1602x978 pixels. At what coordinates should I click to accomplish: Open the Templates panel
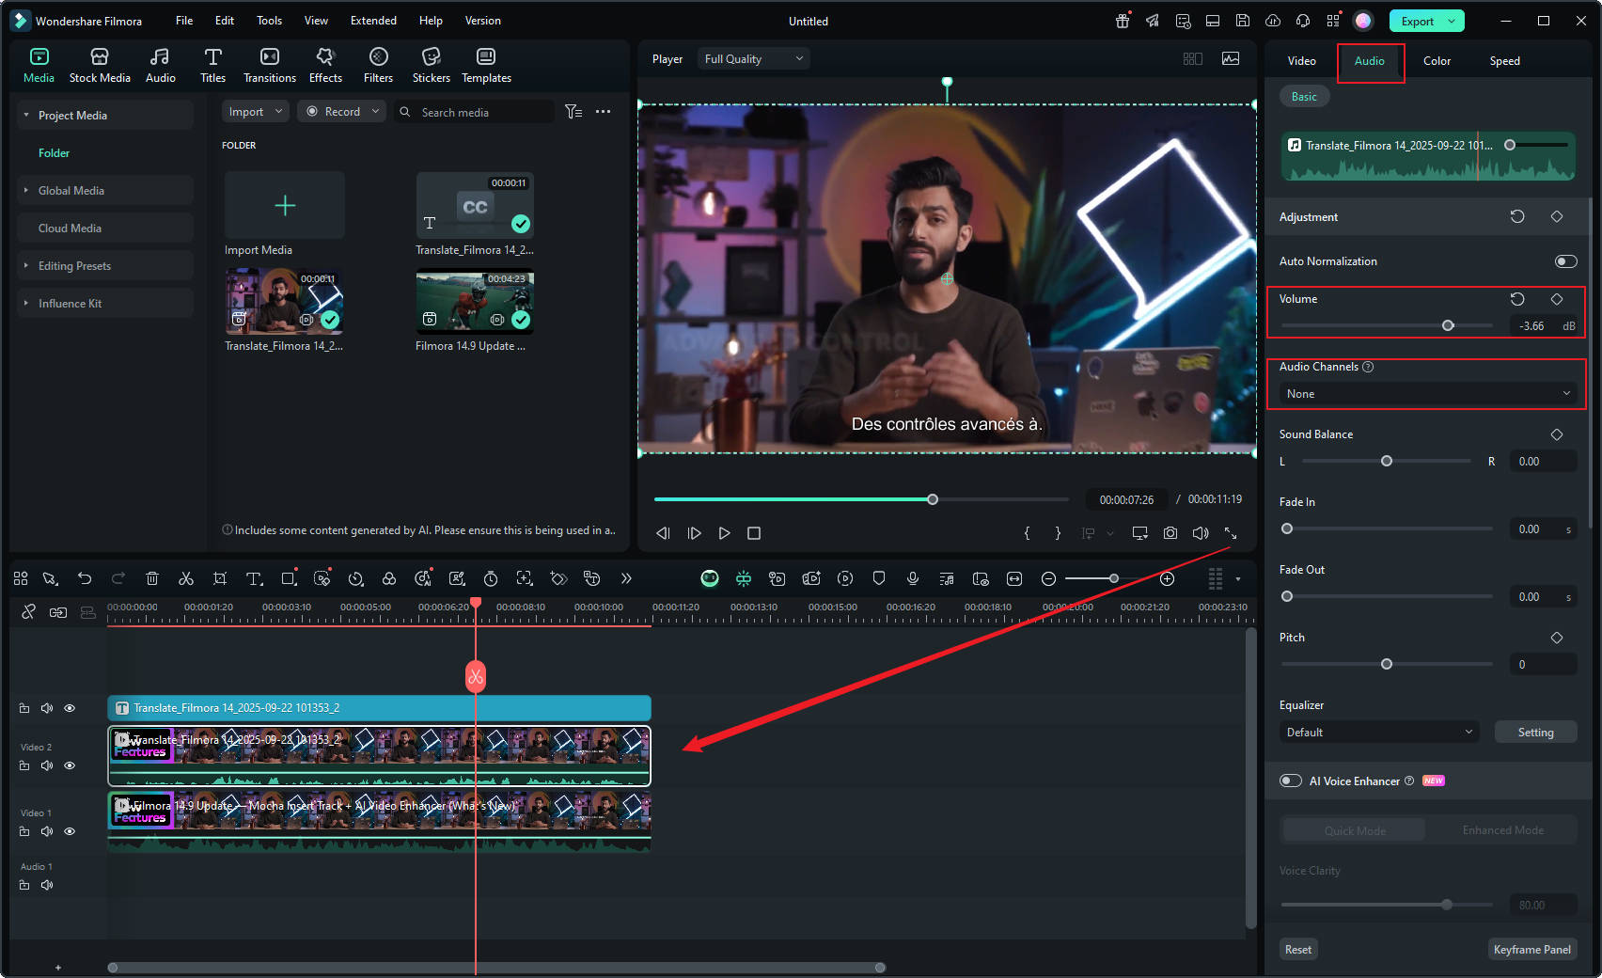tap(486, 66)
